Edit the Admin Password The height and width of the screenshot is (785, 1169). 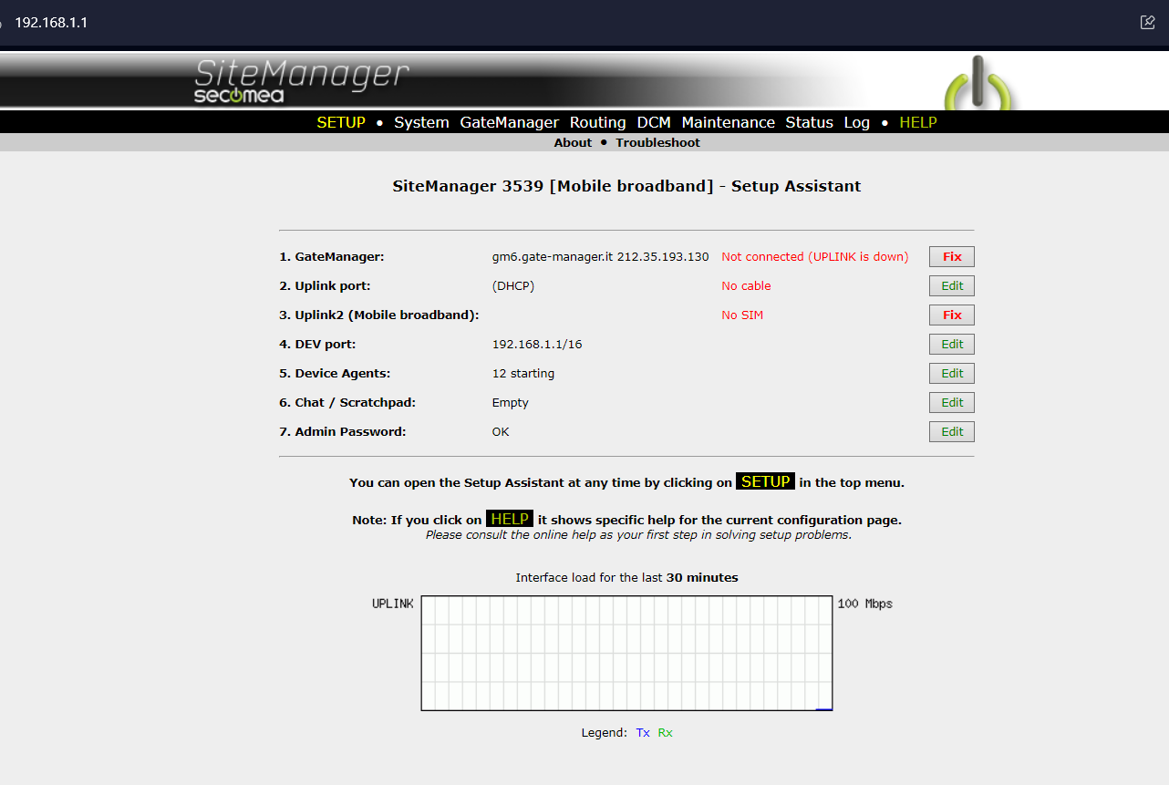(952, 432)
